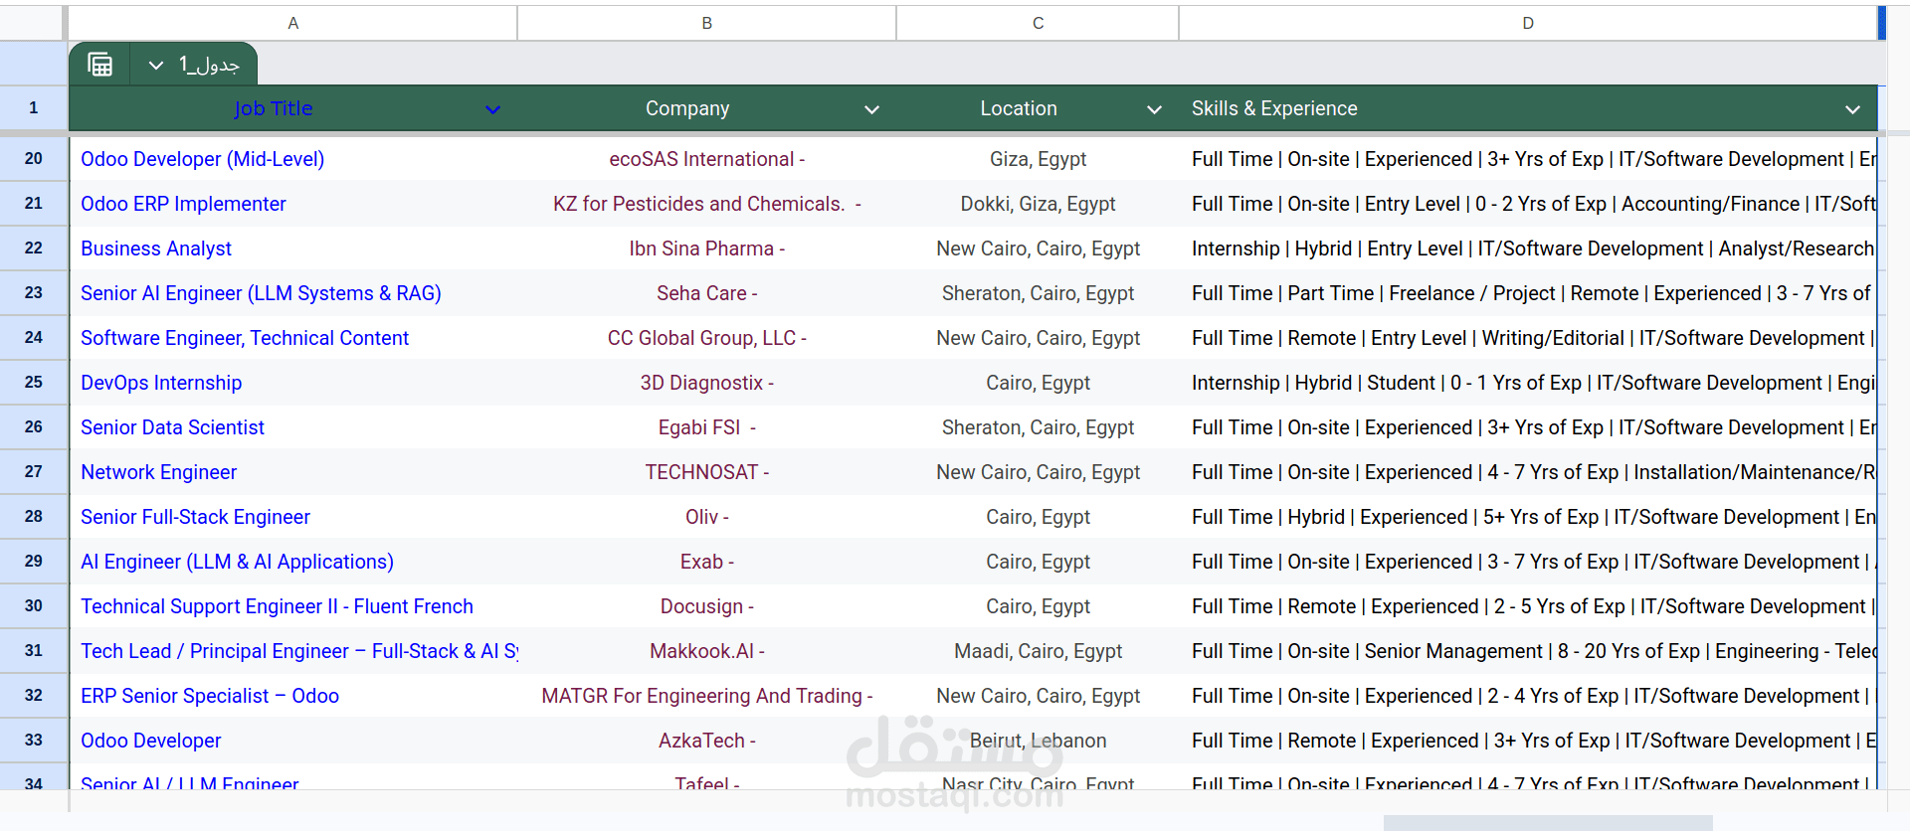Select the Docusign company cell

pos(707,606)
